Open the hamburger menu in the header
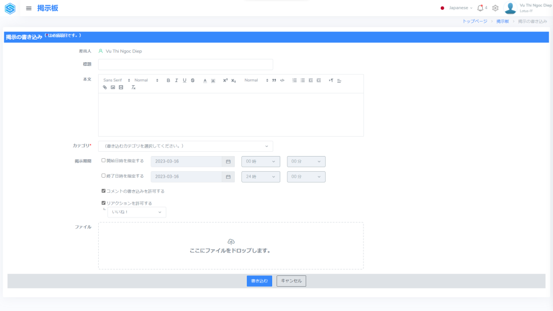The image size is (553, 311). click(x=29, y=8)
